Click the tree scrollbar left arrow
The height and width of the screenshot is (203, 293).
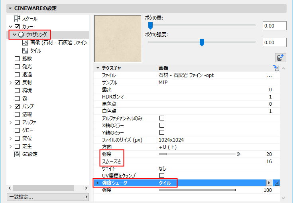(x=10, y=188)
